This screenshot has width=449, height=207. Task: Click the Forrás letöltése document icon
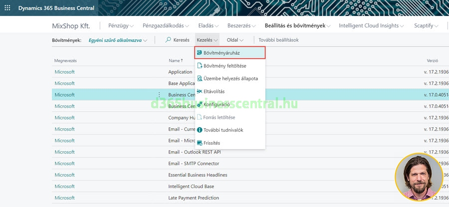pos(200,117)
